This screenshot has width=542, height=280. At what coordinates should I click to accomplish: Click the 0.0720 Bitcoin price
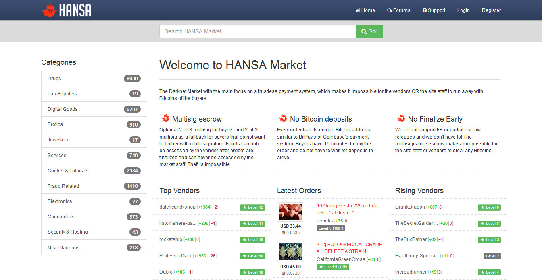[291, 272]
